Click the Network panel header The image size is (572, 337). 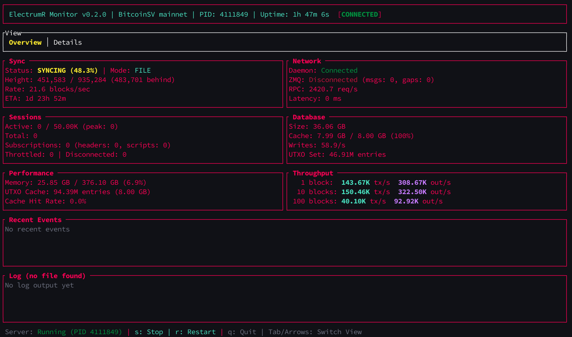point(306,61)
